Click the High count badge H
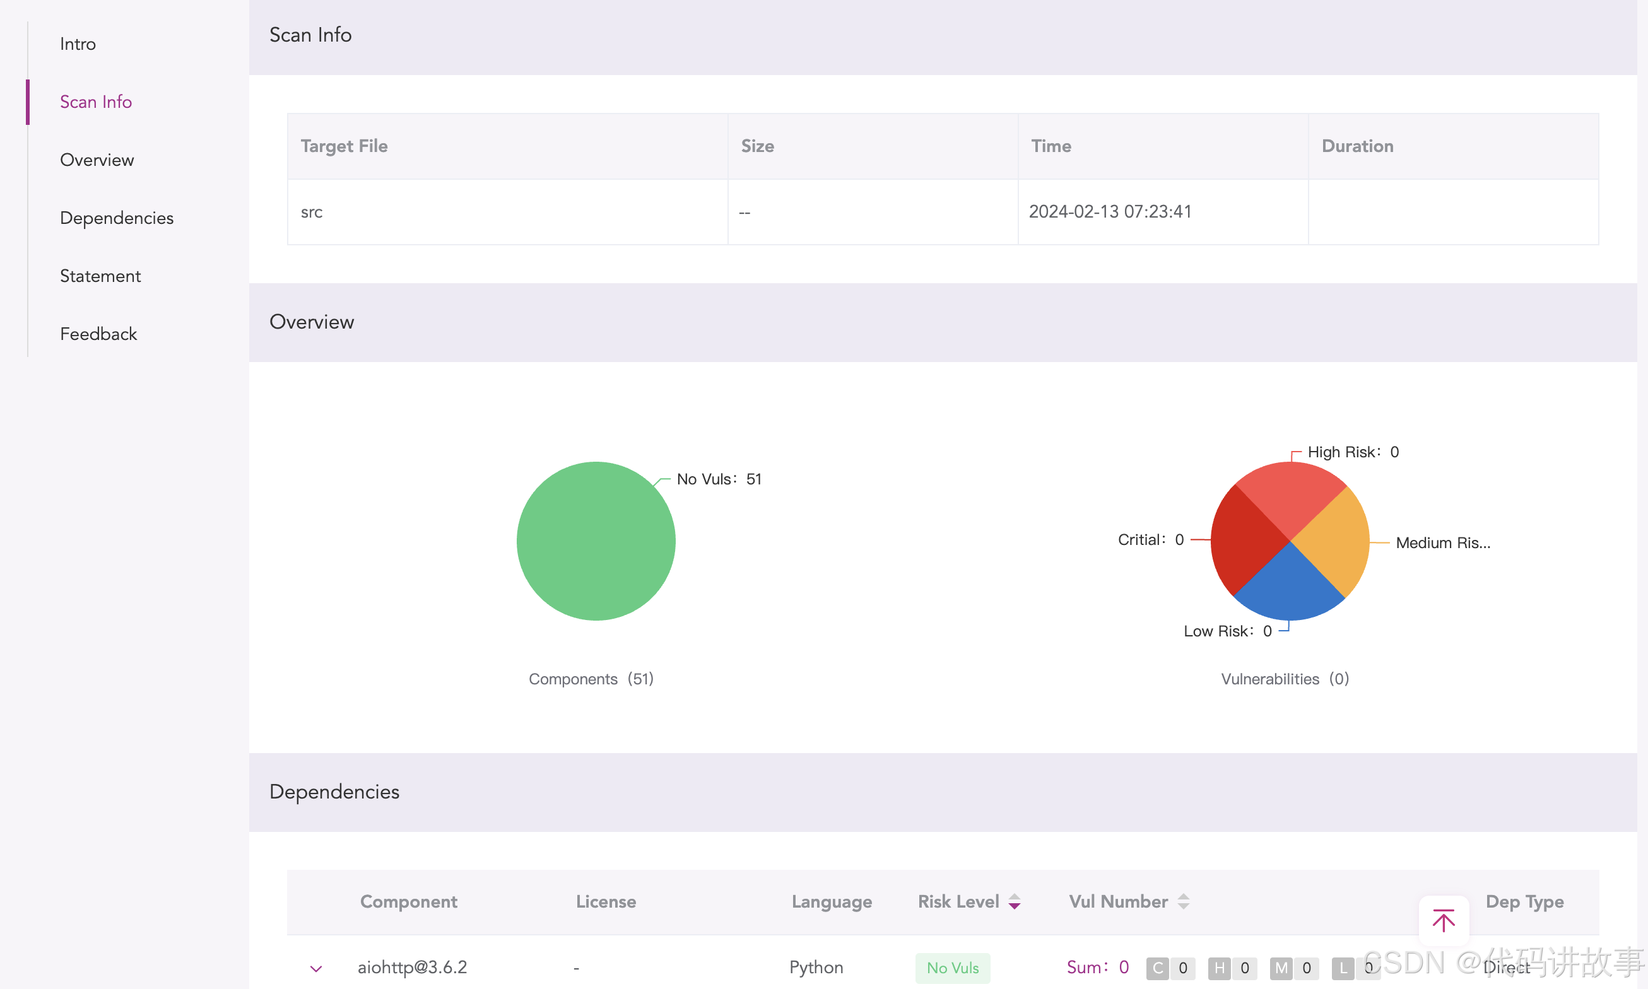Screen dimensions: 1648x989 [1220, 968]
